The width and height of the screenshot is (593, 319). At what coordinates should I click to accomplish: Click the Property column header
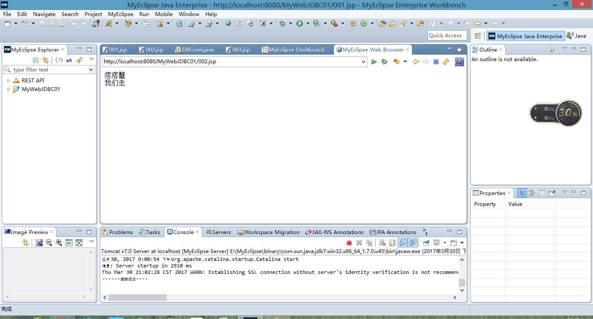(x=488, y=204)
